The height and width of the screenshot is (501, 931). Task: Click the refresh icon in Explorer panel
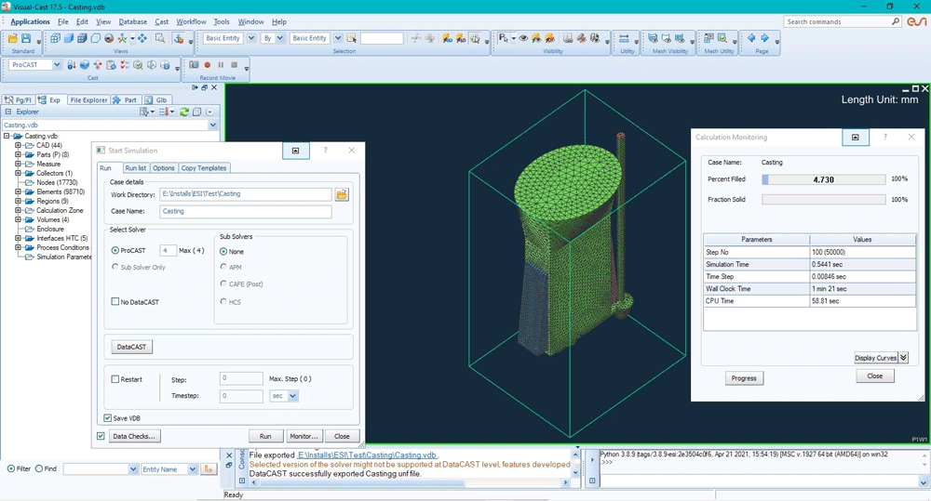pos(184,112)
